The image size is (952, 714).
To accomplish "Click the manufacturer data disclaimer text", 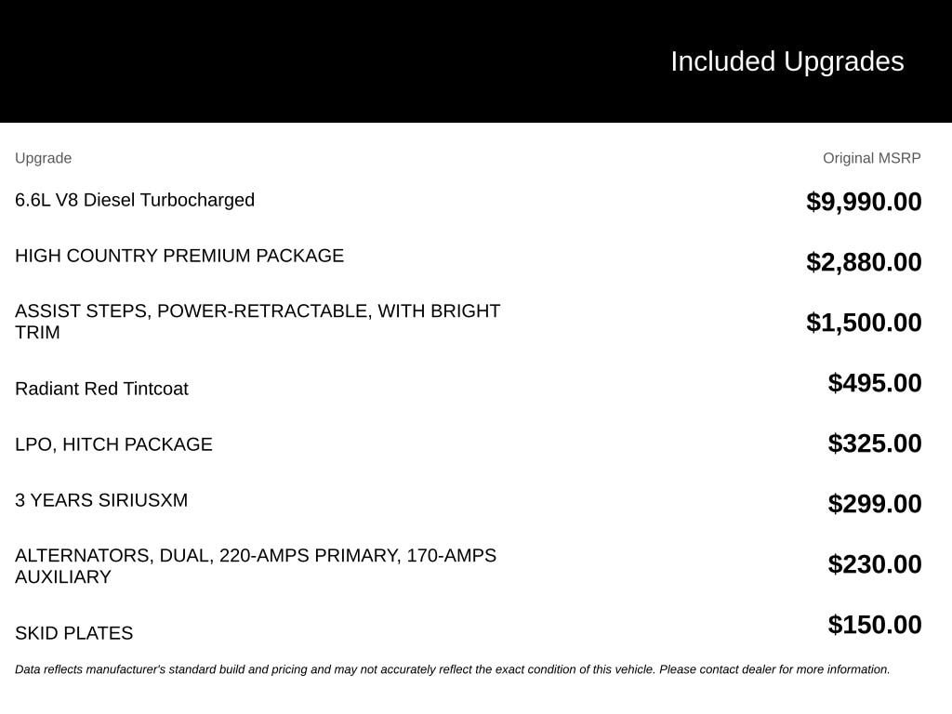I will 453,669.
